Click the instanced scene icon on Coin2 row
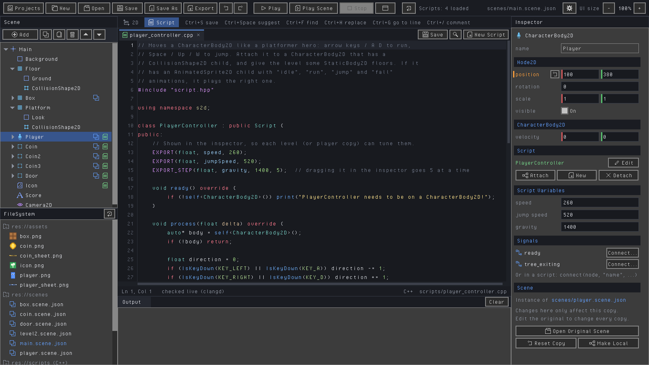Image resolution: width=649 pixels, height=365 pixels. (96, 156)
